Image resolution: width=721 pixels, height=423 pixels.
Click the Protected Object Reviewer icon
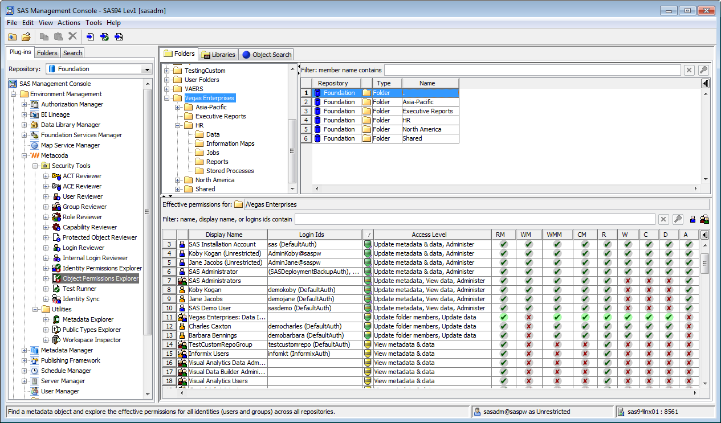(x=56, y=237)
